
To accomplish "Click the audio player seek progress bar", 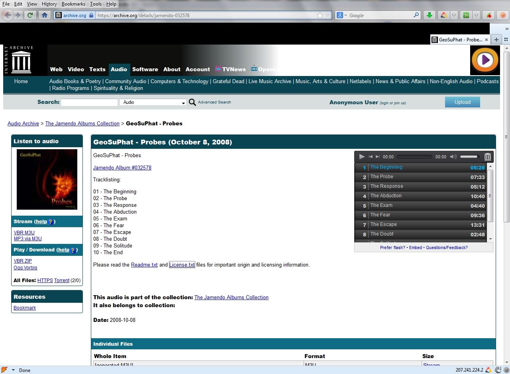I will point(414,157).
